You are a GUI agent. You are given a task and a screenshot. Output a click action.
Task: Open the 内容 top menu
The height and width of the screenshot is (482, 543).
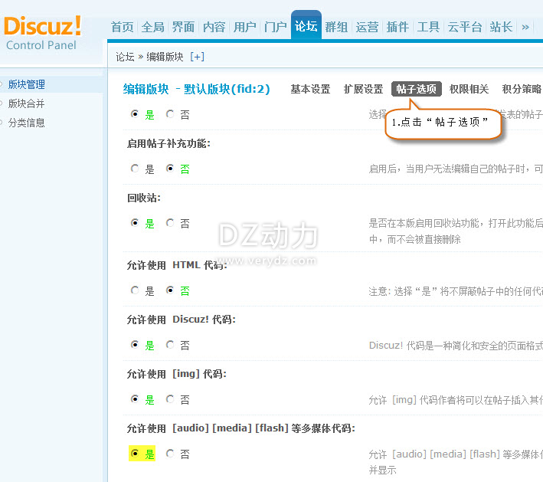pos(214,27)
